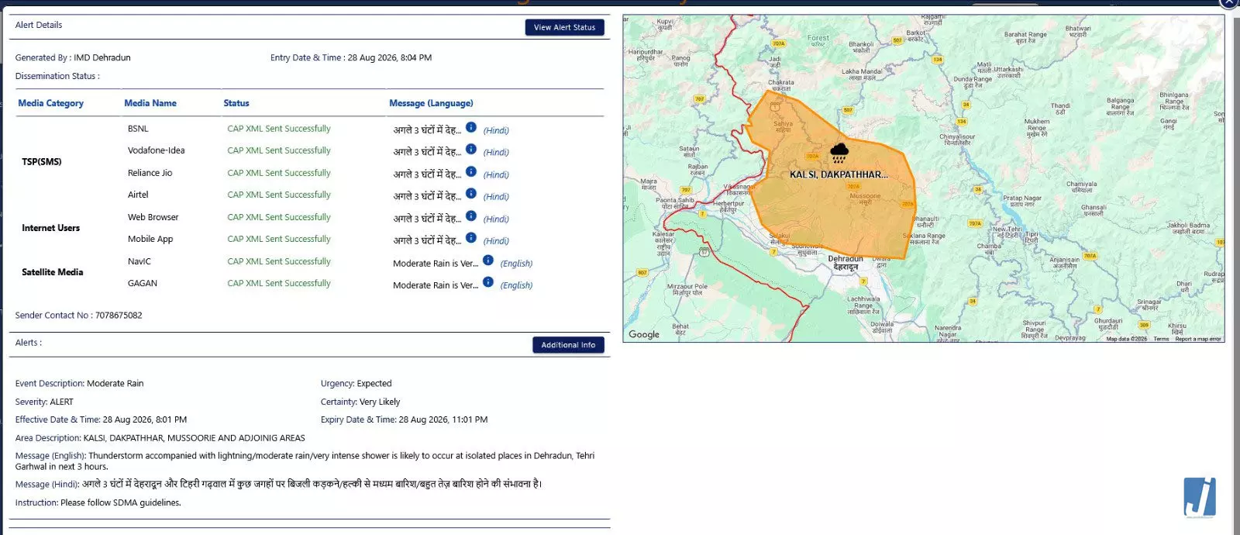Click the Area Description text line
Screen dimensions: 1240x535
[x=160, y=438]
